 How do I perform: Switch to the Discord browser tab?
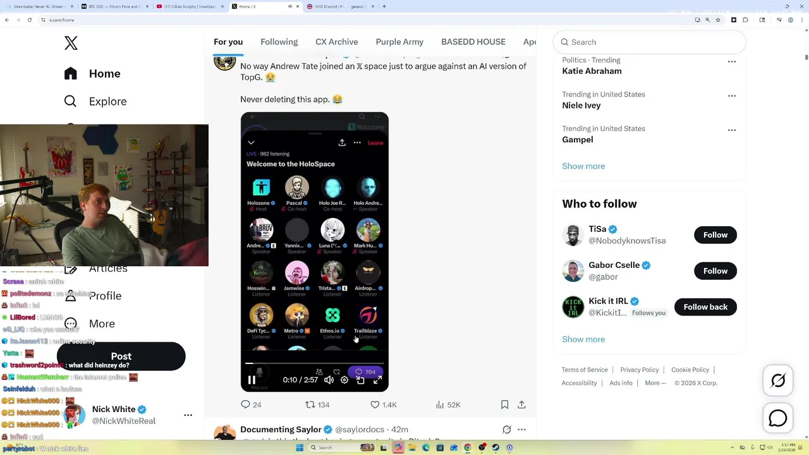pyautogui.click(x=339, y=6)
